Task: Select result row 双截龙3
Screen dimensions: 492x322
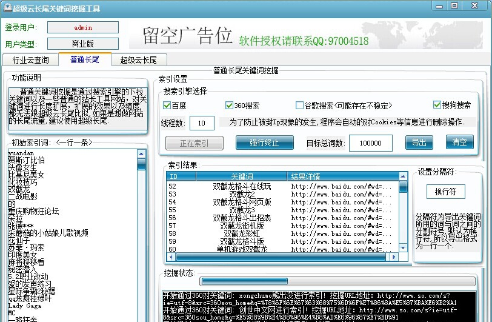Action: click(282, 210)
